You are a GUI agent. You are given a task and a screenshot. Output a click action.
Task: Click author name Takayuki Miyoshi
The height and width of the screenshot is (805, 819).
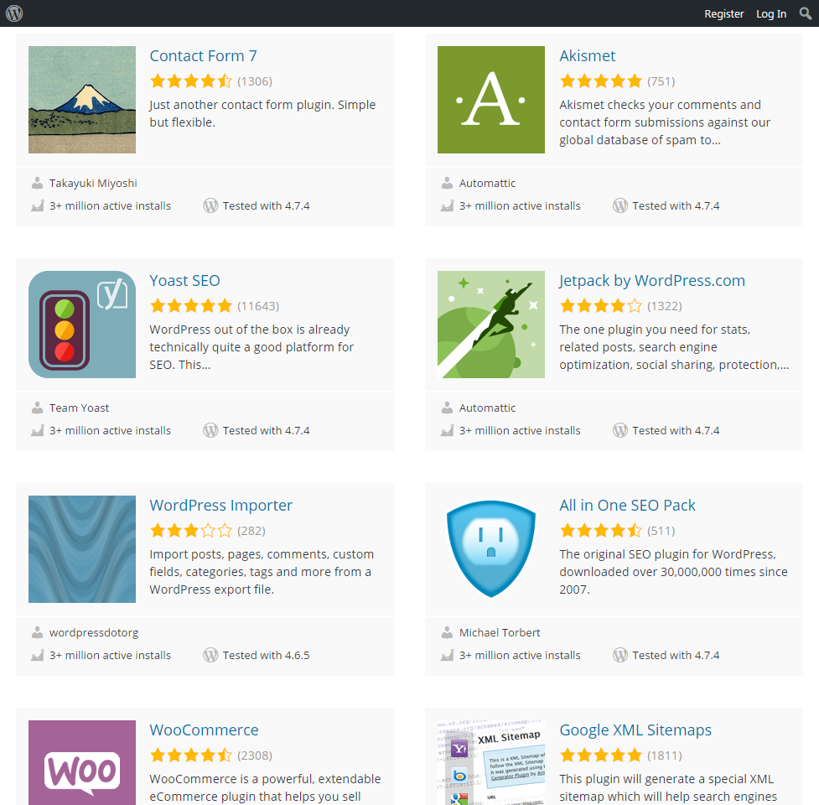pos(93,184)
